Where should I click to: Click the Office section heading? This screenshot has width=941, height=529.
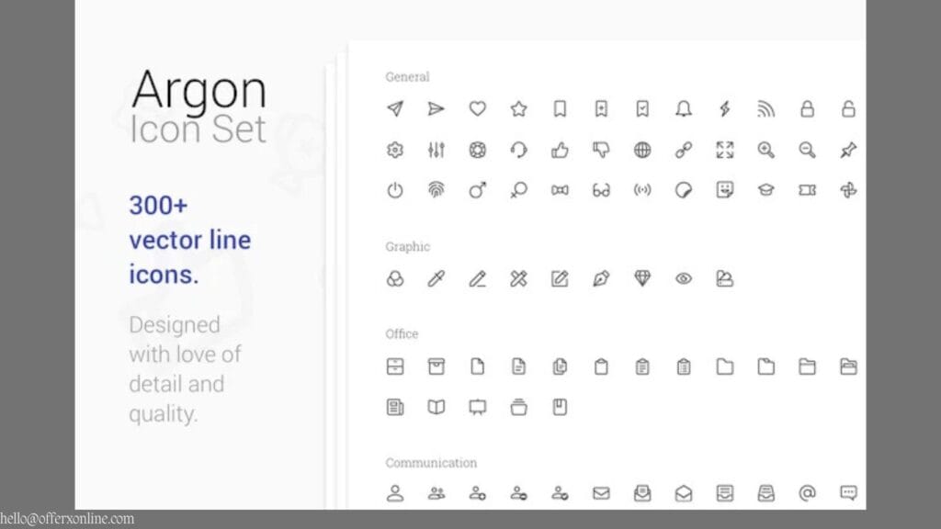point(402,333)
